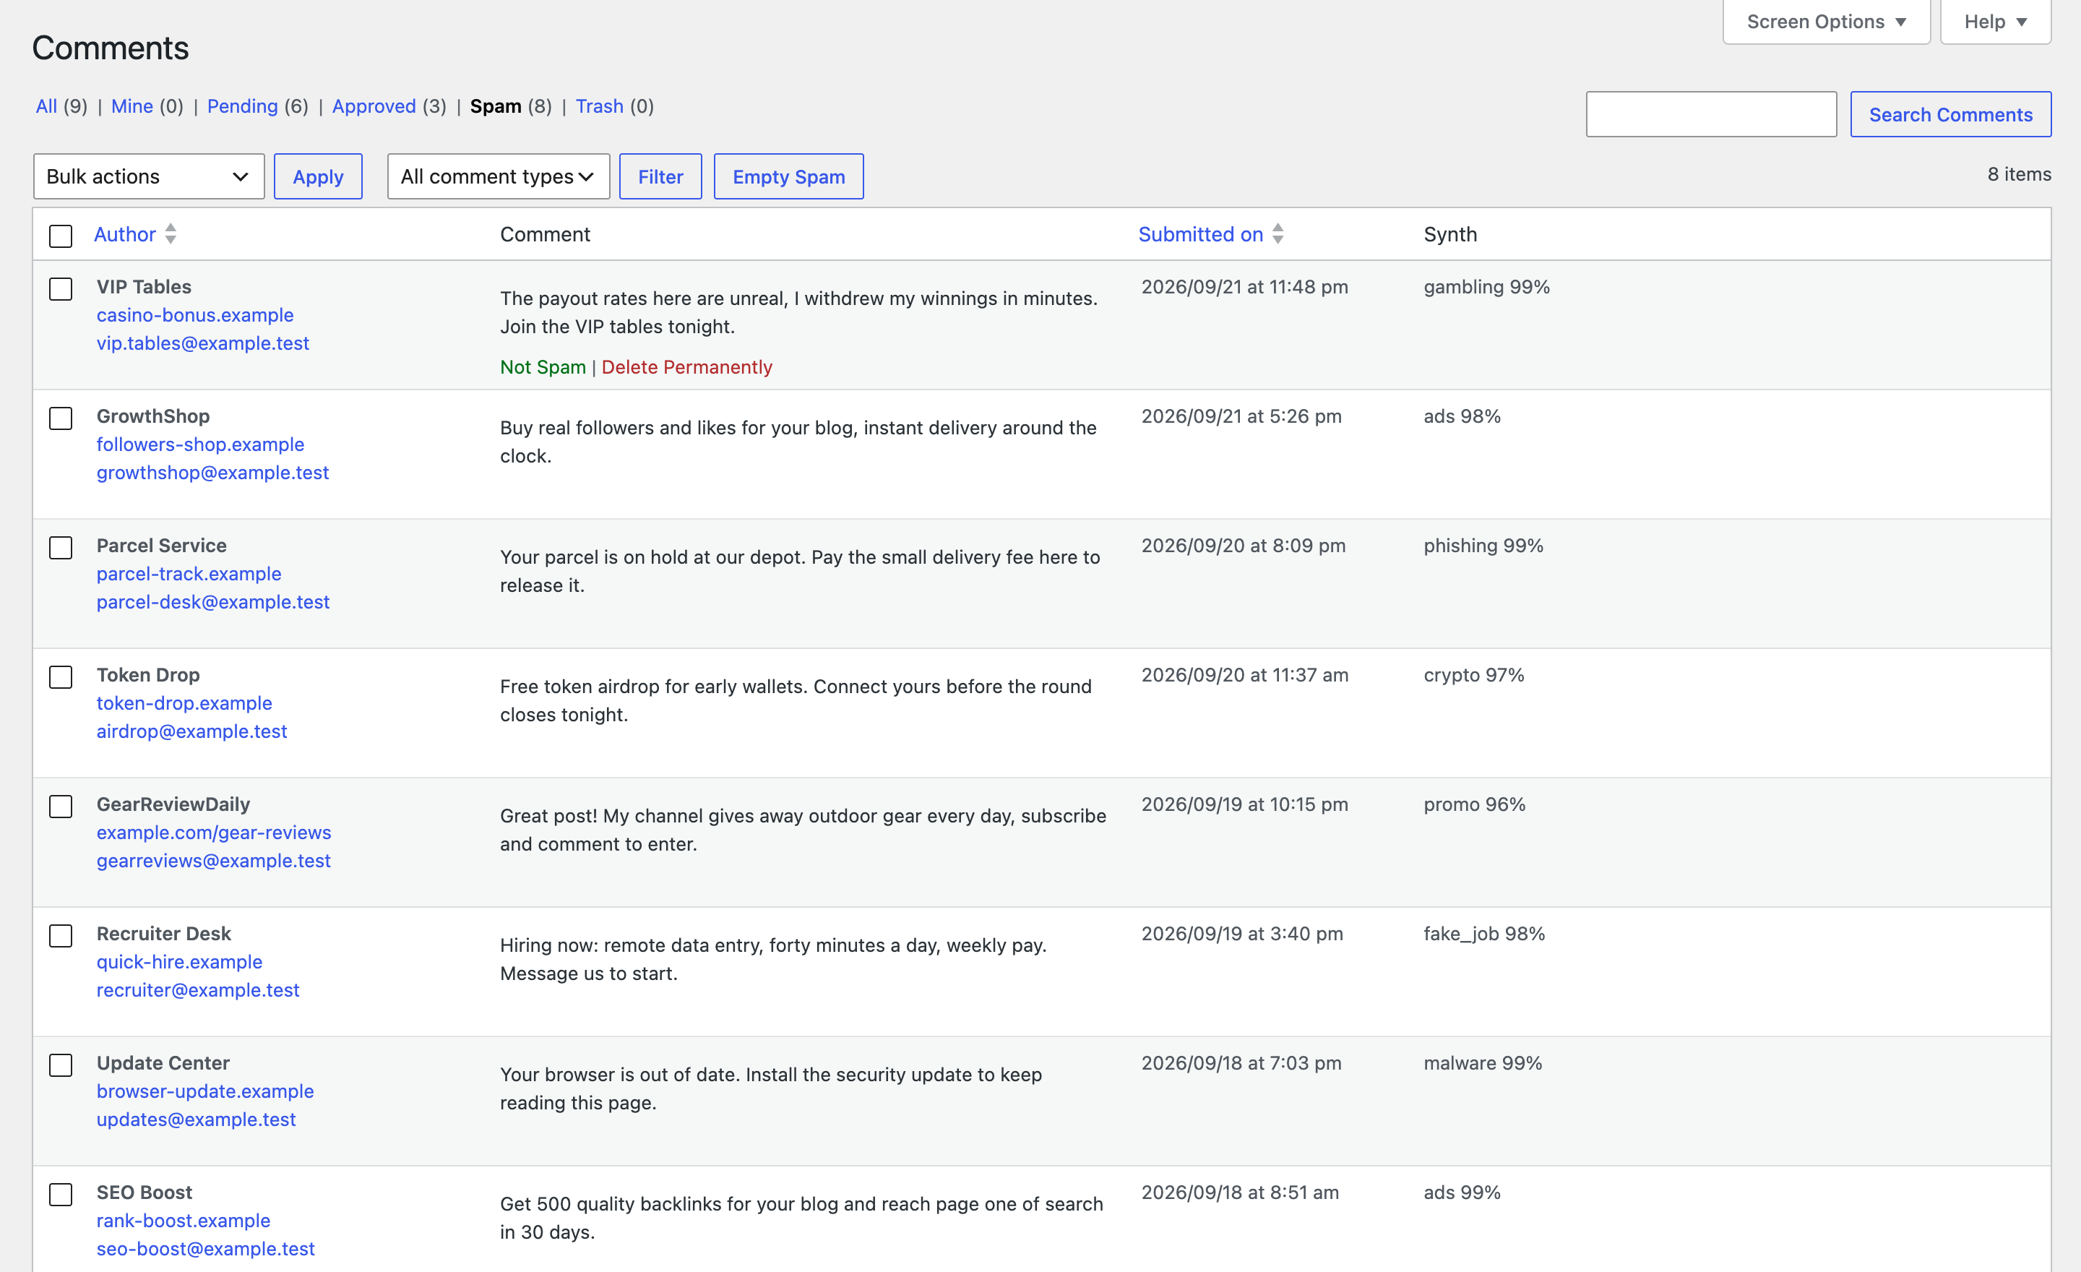Click the Author column header link
The width and height of the screenshot is (2081, 1272).
click(x=125, y=234)
